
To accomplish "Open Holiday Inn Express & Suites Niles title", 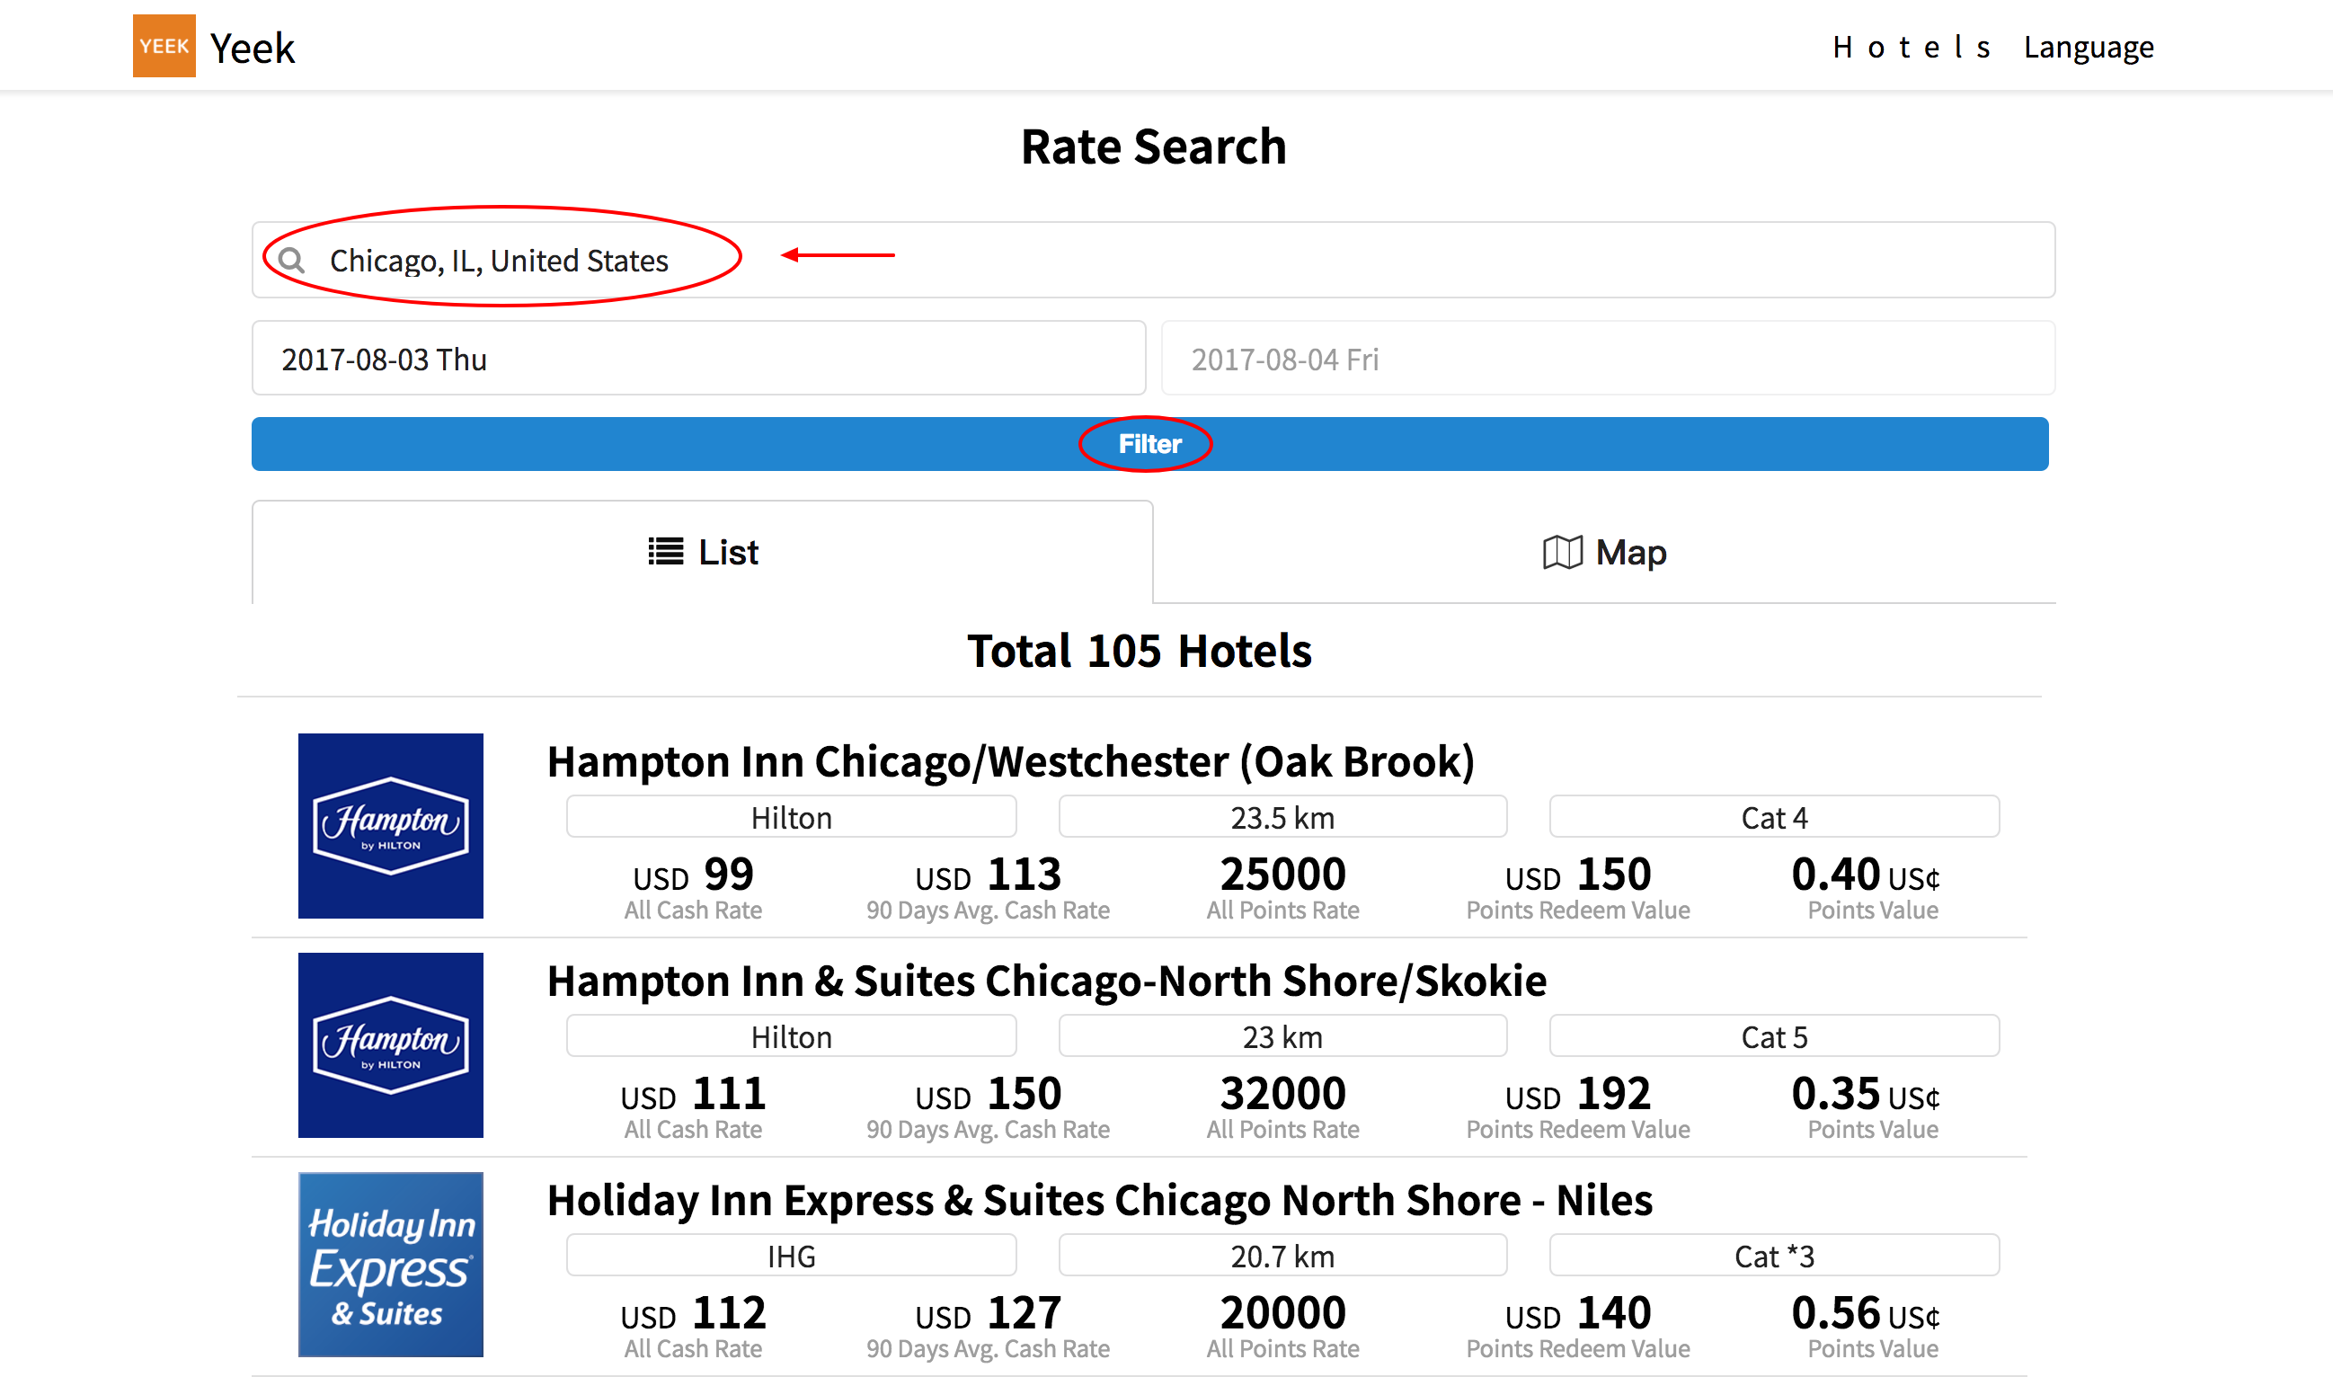I will click(1099, 1201).
